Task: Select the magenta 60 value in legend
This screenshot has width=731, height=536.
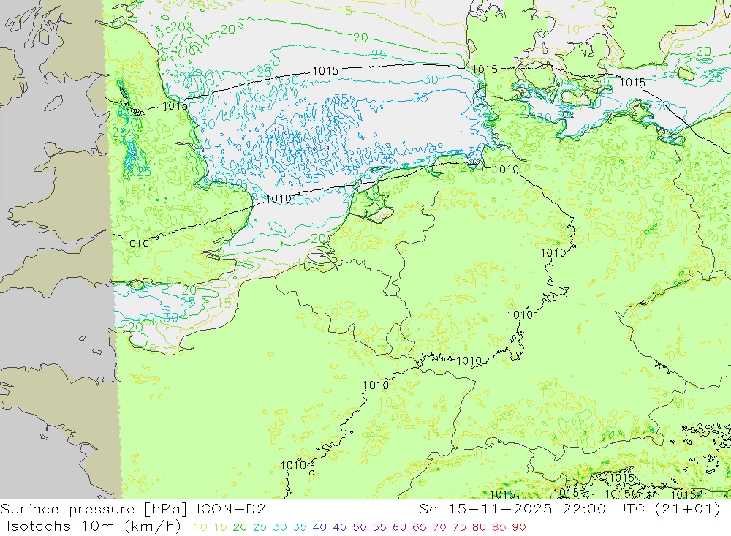Action: point(399,527)
